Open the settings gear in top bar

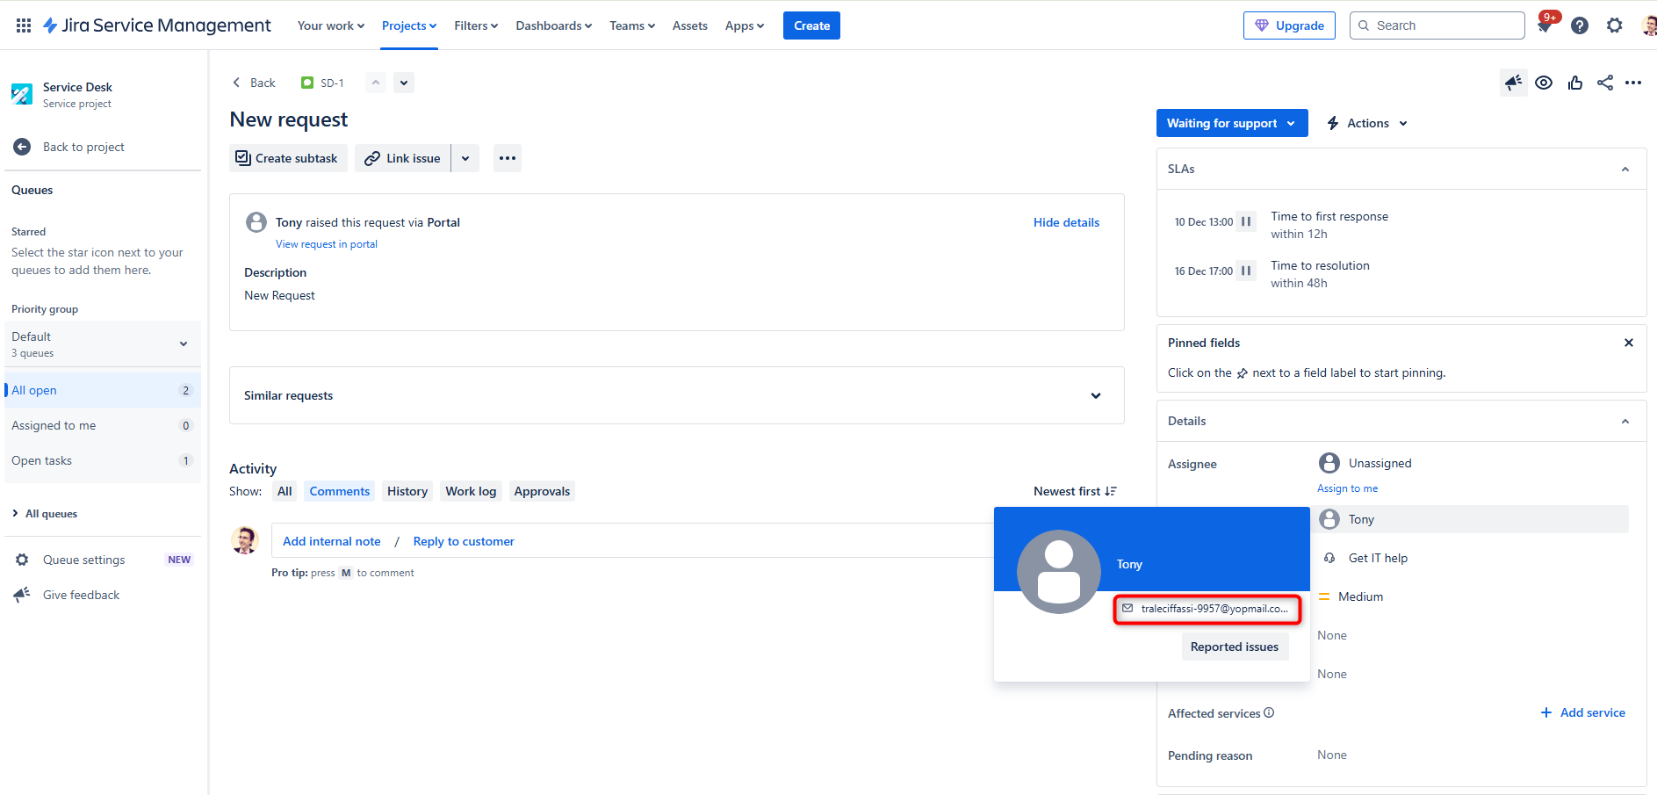click(1614, 25)
